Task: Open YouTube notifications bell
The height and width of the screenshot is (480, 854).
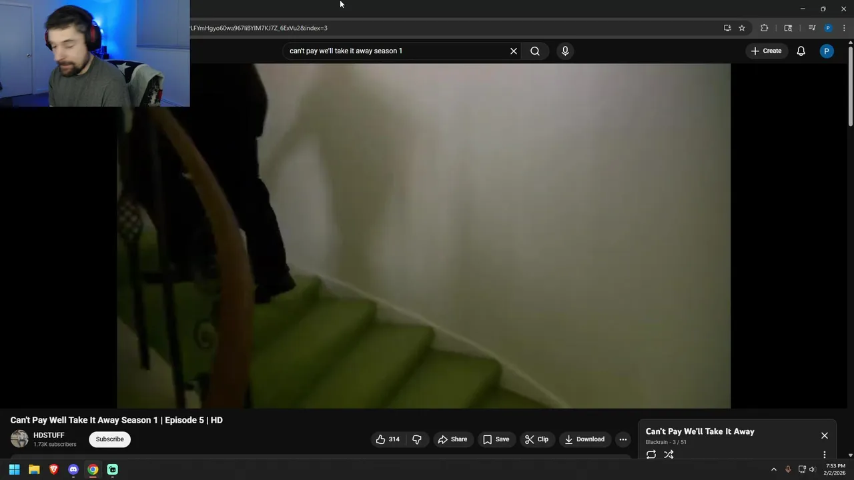Action: pyautogui.click(x=801, y=51)
